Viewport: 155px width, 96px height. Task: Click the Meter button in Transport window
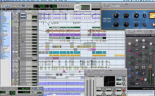click(35, 92)
